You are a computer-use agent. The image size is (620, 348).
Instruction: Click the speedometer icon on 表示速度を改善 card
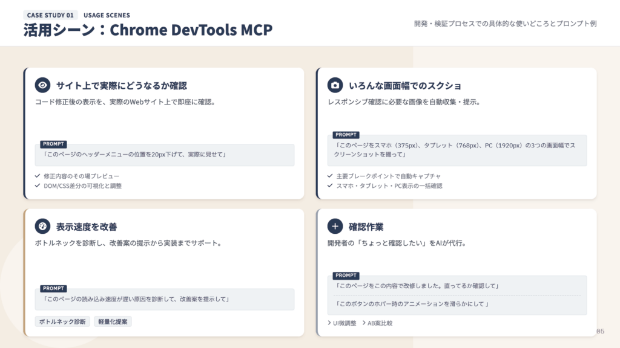(41, 225)
